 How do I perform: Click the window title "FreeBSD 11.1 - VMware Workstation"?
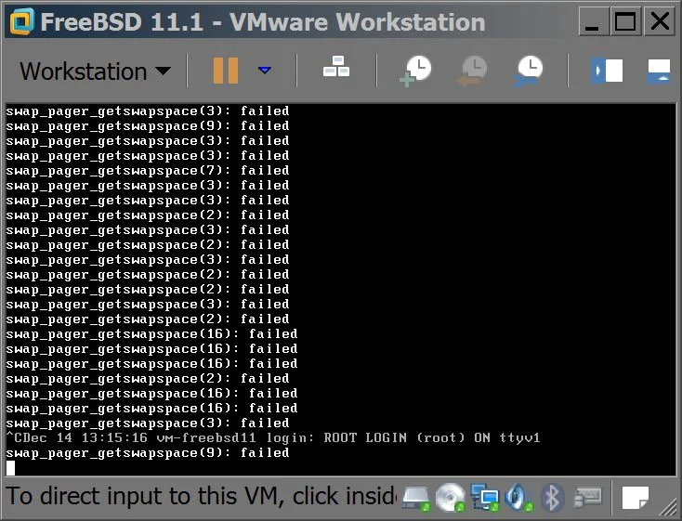(x=263, y=21)
